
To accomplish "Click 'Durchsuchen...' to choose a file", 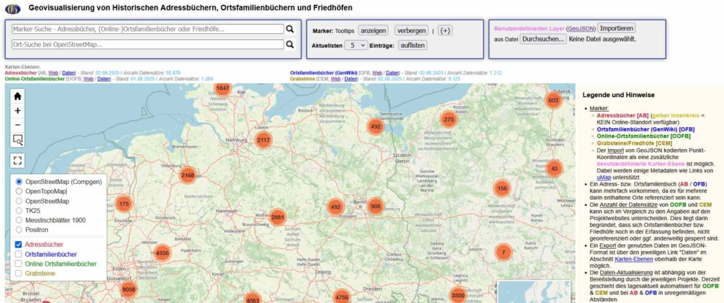I will (543, 39).
